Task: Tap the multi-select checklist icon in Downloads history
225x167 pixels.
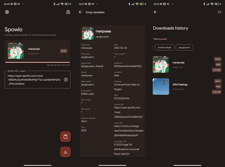Action: [x=219, y=12]
